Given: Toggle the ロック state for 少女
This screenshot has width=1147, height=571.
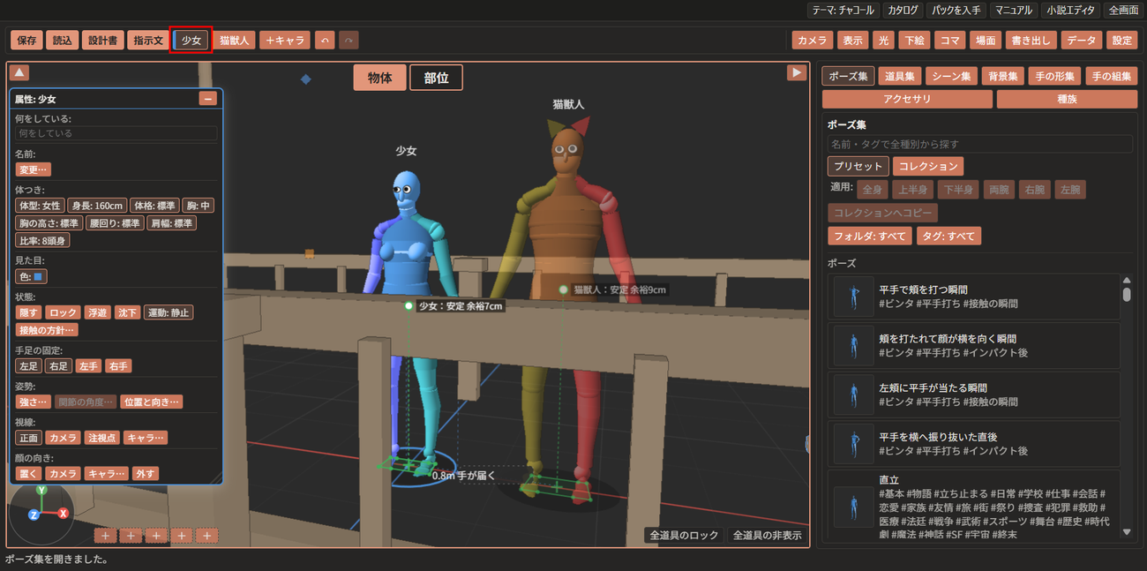Looking at the screenshot, I should [x=63, y=312].
